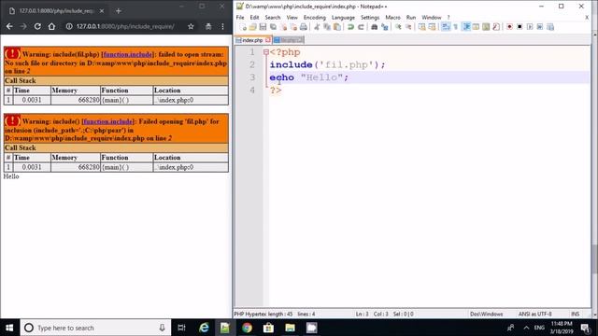598x336 pixels.
Task: Go back in the browser
Action: [9, 26]
